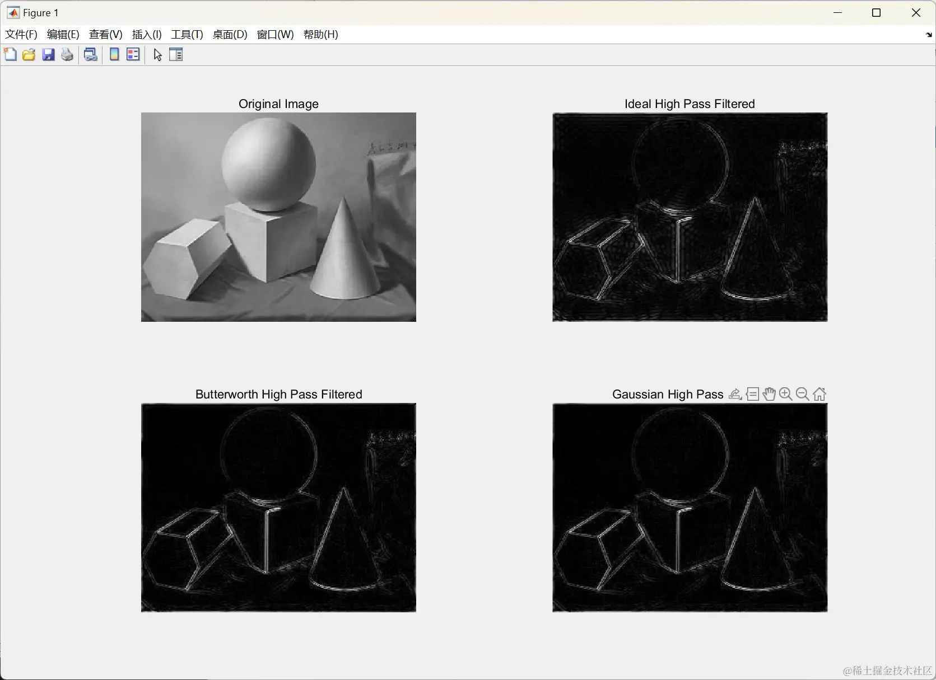Select the zoom in magnifier in the axes toolbar
Viewport: 936px width, 680px height.
click(786, 394)
